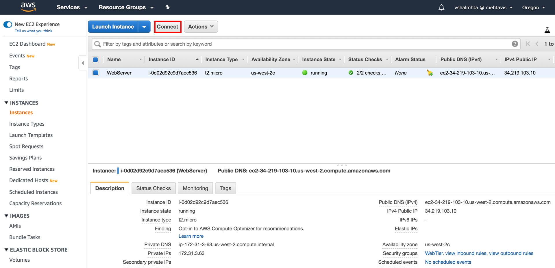Go to previous page of results
Viewport: 555px width, 268px height.
tap(537, 44)
